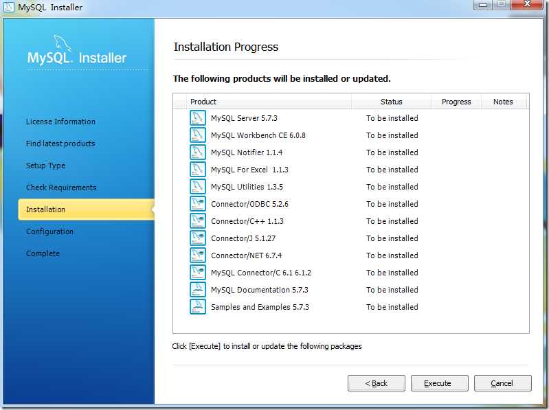Click the MySQL Server 5.7.3 product icon
Viewport: 549px width, 410px height.
click(x=197, y=118)
